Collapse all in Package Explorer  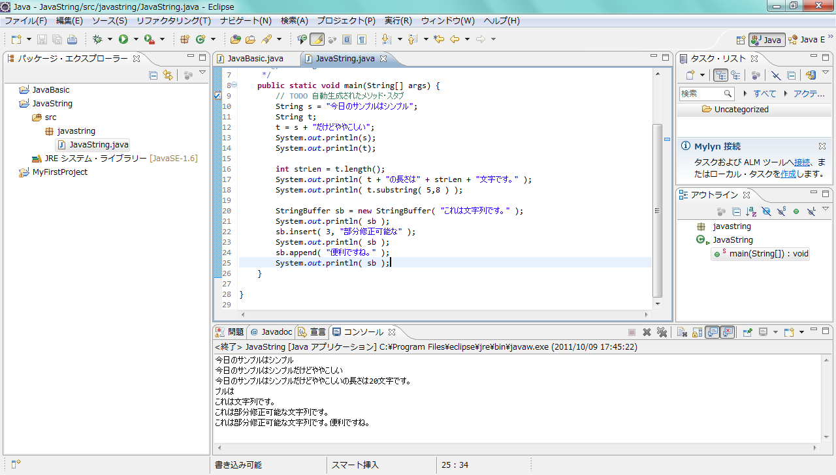click(153, 75)
